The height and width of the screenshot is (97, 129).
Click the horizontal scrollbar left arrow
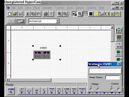click(8, 80)
